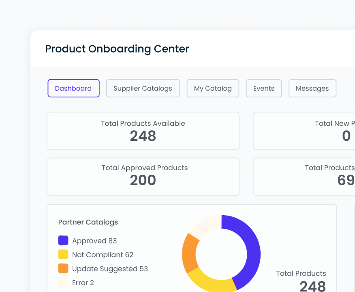Screen dimensions: 355x292
Task: Click the purple Approved legend swatch
Action: coord(63,240)
